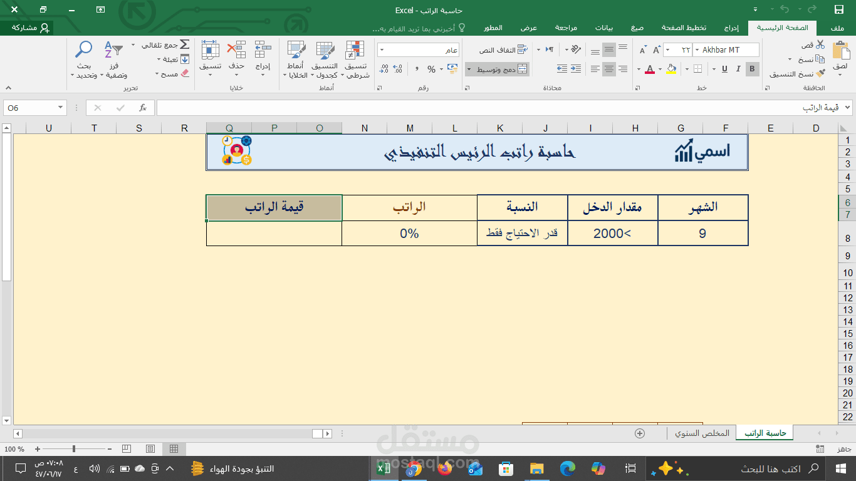Click the Cut (قص) scissors icon

tap(820, 44)
